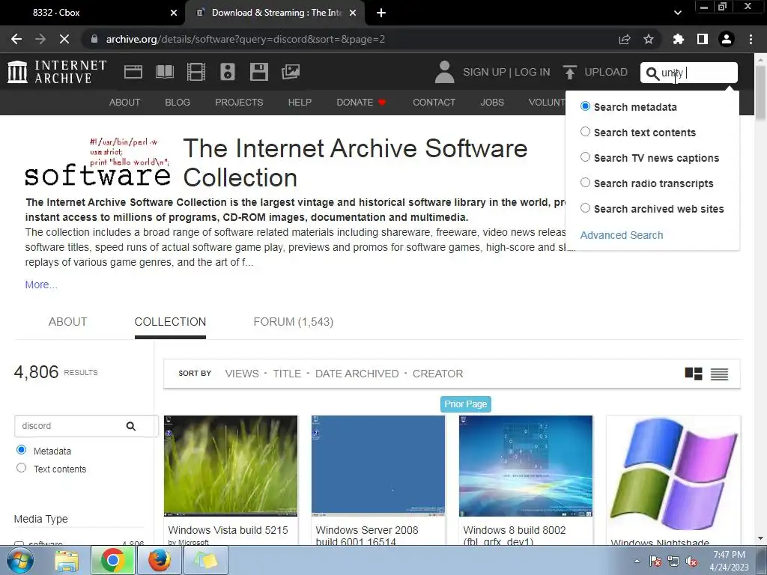The height and width of the screenshot is (575, 767).
Task: Click the upload arrow icon
Action: pos(569,72)
